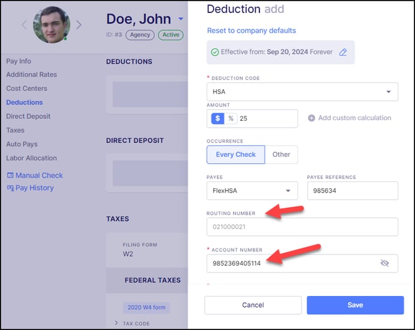
Task: Open Pay Info section
Action: (19, 61)
